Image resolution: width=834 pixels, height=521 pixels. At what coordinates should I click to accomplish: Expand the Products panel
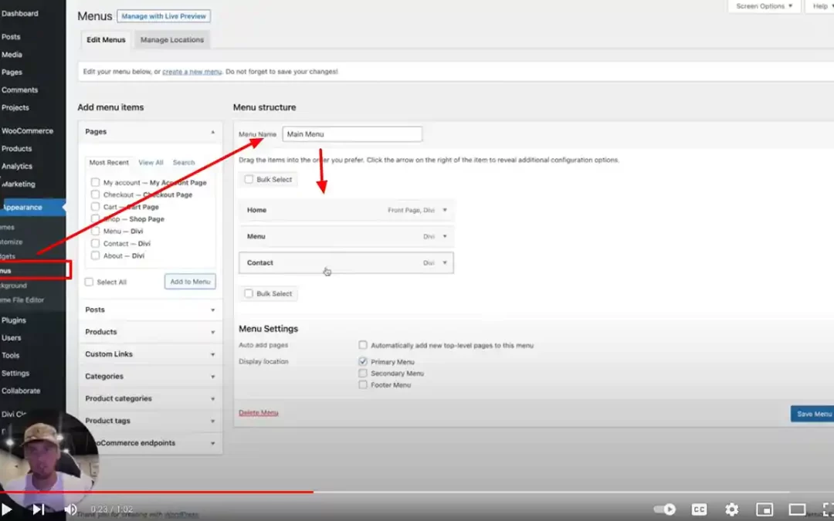click(213, 332)
